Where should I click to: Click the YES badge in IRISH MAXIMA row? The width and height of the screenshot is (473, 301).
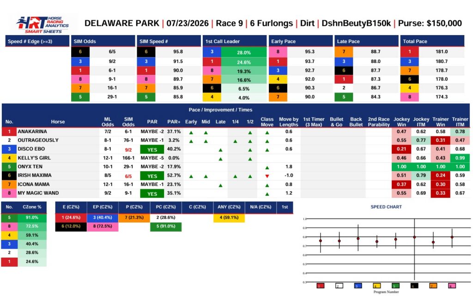point(152,176)
